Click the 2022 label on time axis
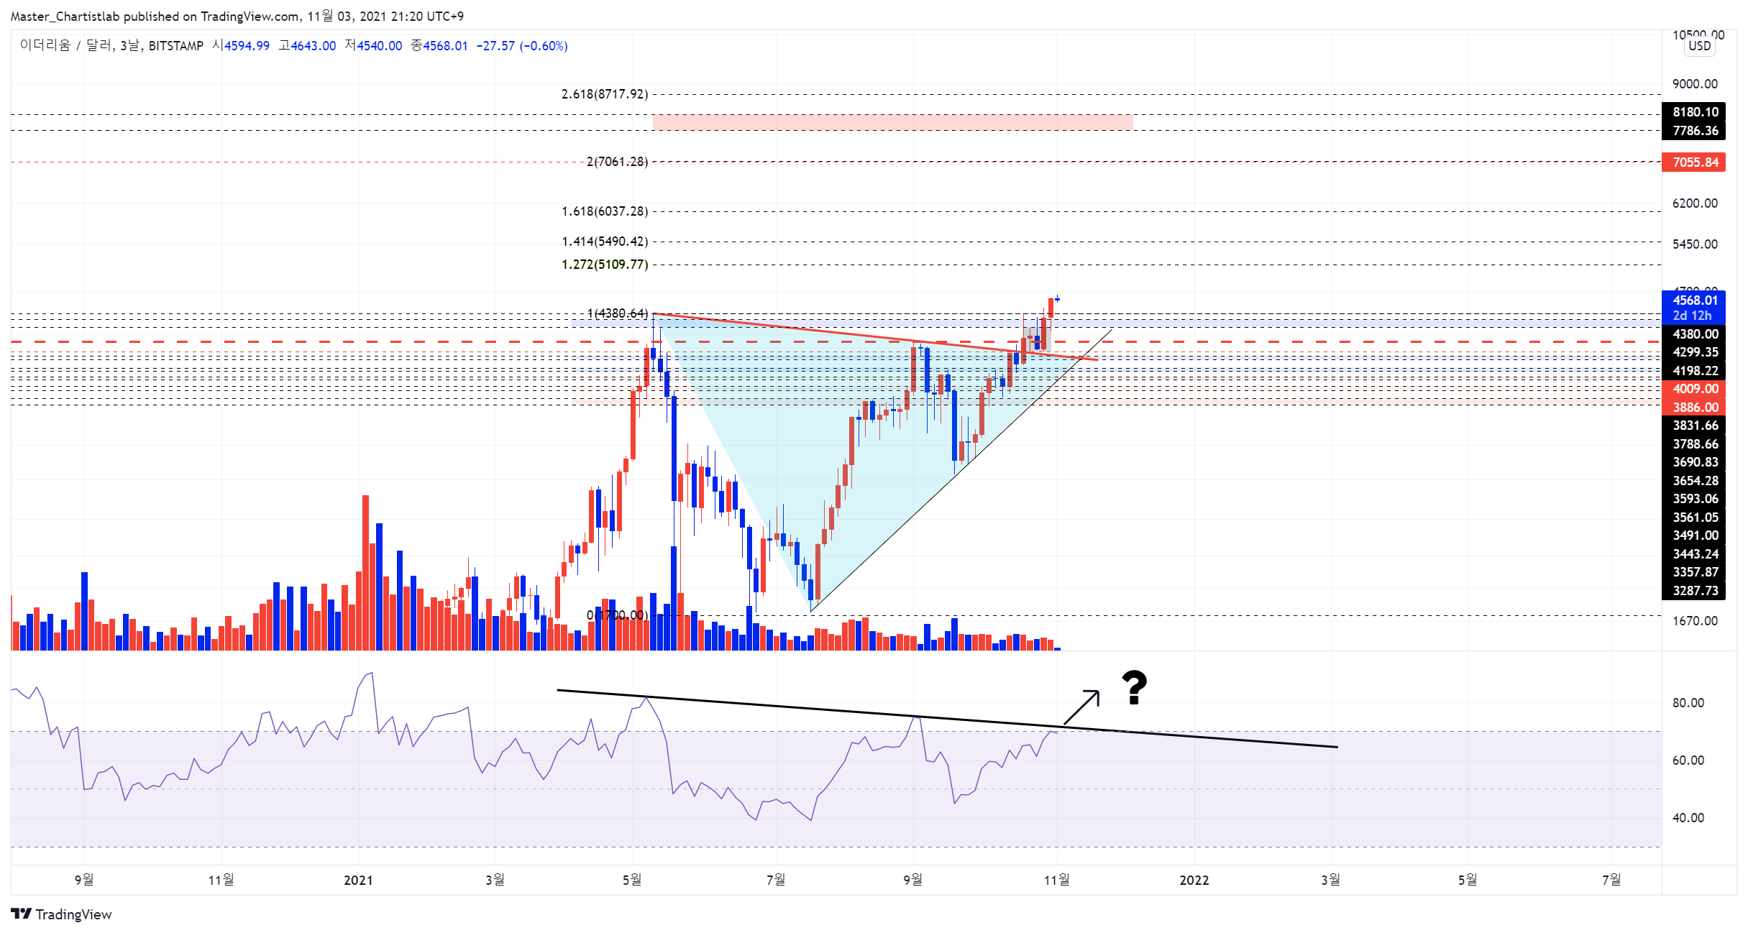This screenshot has height=933, width=1748. tap(1194, 881)
